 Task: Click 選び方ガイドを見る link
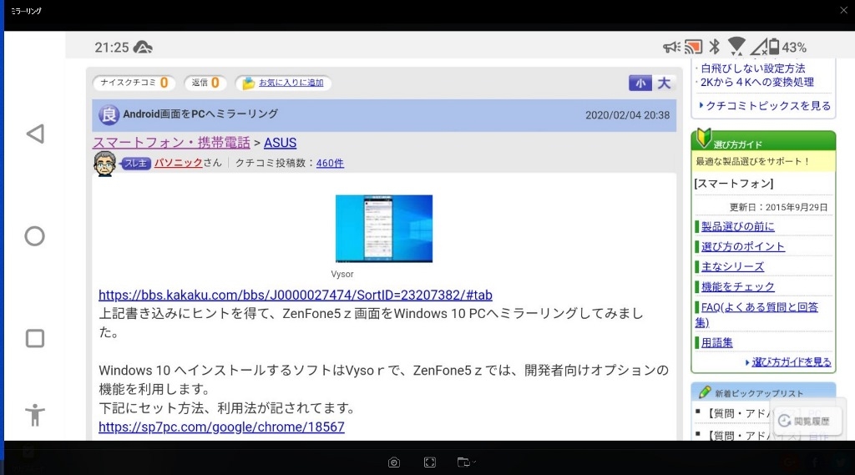tap(792, 362)
